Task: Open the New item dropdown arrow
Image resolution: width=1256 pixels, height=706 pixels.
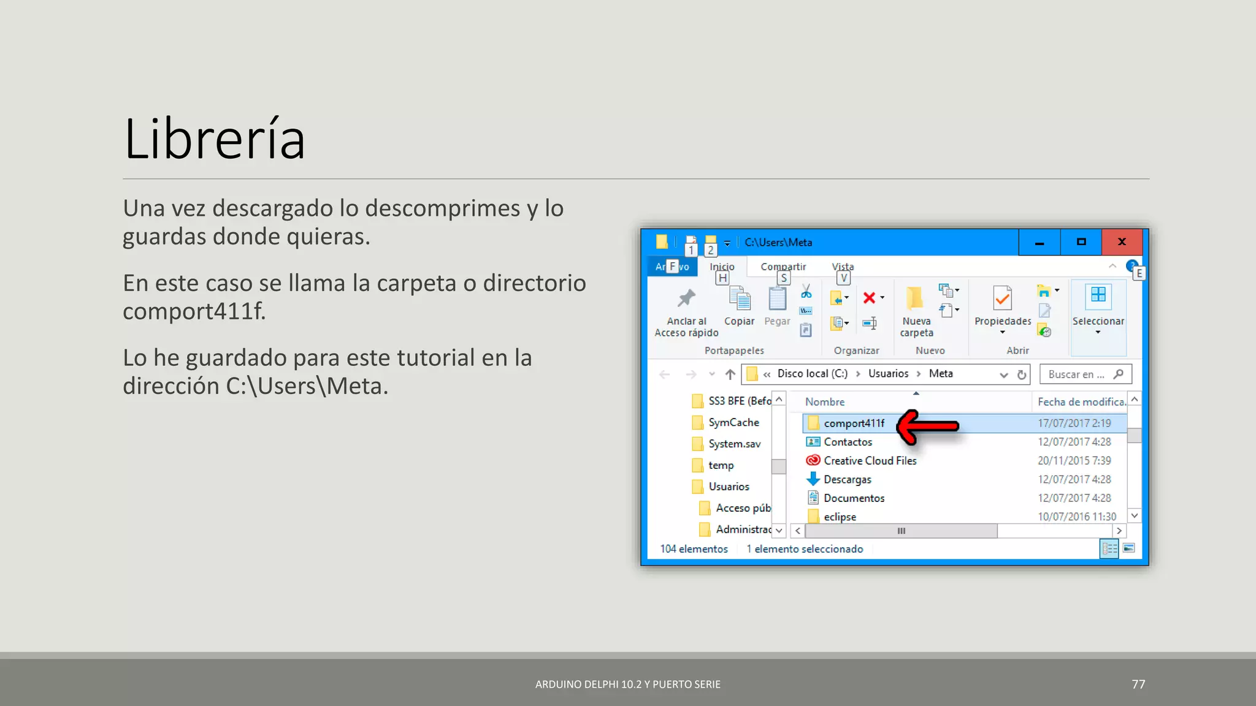Action: click(957, 290)
